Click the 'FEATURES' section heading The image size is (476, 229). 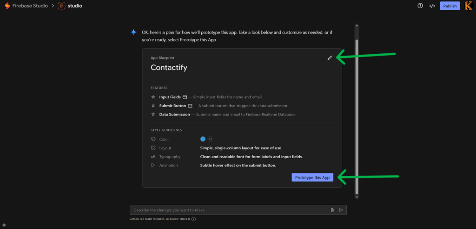159,88
